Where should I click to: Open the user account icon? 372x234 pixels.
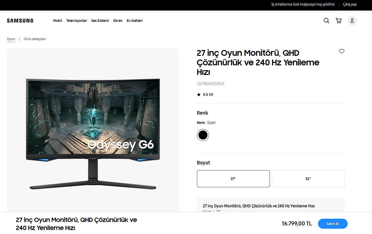352,21
